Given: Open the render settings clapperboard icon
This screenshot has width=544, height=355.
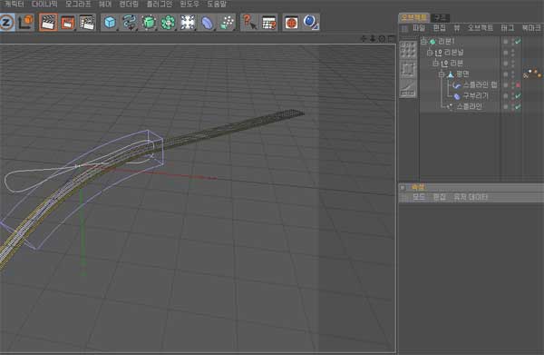Looking at the screenshot, I should [87, 23].
